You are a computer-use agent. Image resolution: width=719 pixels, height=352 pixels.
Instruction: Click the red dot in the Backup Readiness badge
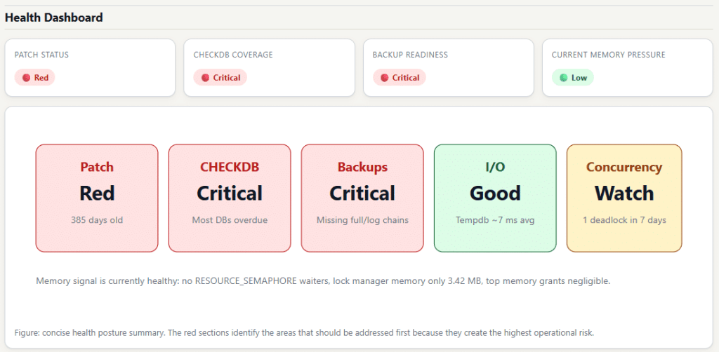pos(384,78)
